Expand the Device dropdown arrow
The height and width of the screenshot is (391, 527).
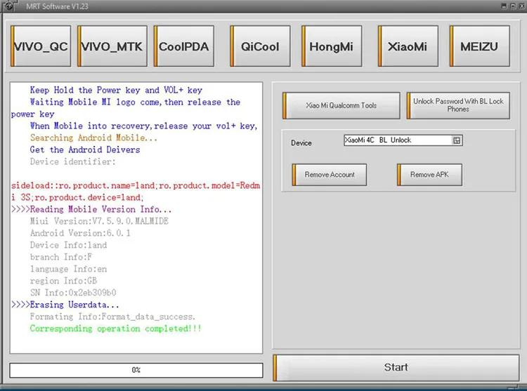click(457, 140)
